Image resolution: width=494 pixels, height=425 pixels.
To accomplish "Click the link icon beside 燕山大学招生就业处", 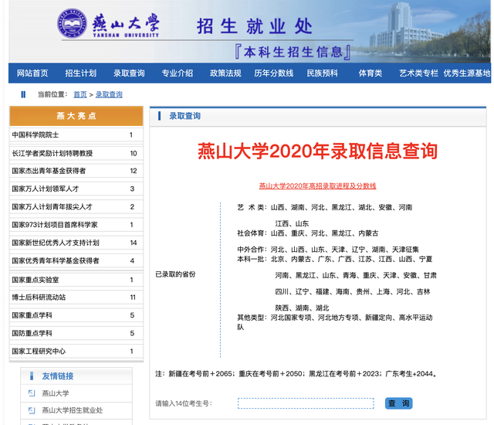I will [32, 410].
